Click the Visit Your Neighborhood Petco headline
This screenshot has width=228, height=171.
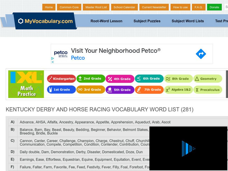click(116, 51)
